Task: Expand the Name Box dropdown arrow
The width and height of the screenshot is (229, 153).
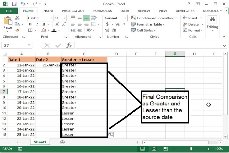Action: tap(29, 45)
